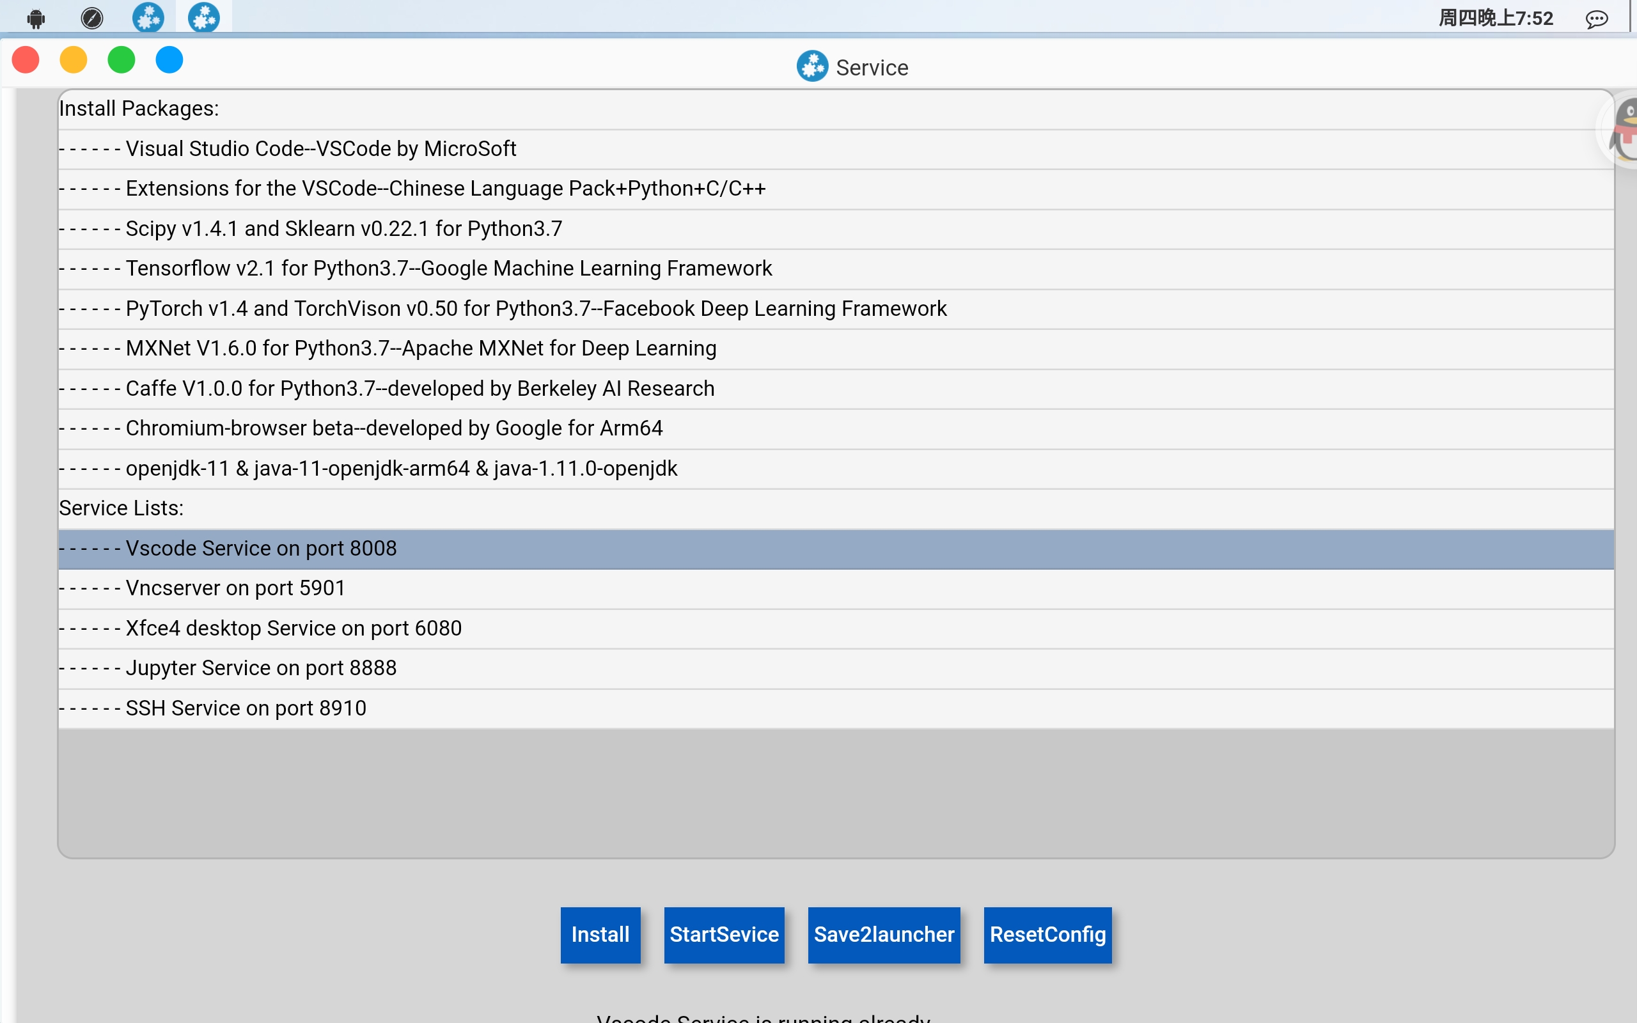1637x1023 pixels.
Task: Click the blue window control button
Action: [169, 60]
